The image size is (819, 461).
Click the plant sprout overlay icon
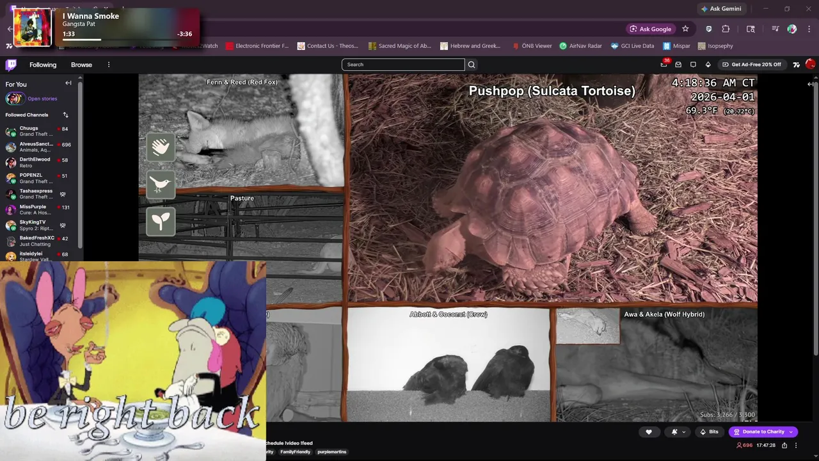click(161, 221)
